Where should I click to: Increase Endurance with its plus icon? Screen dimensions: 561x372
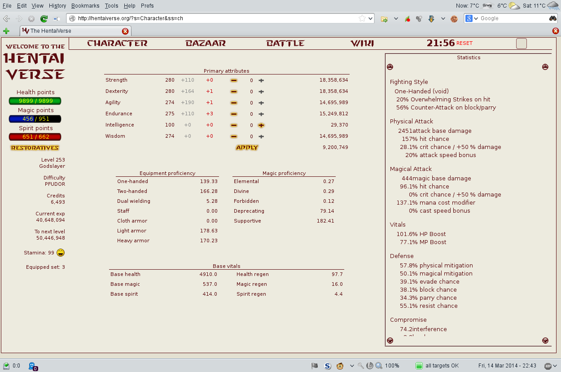pyautogui.click(x=261, y=114)
